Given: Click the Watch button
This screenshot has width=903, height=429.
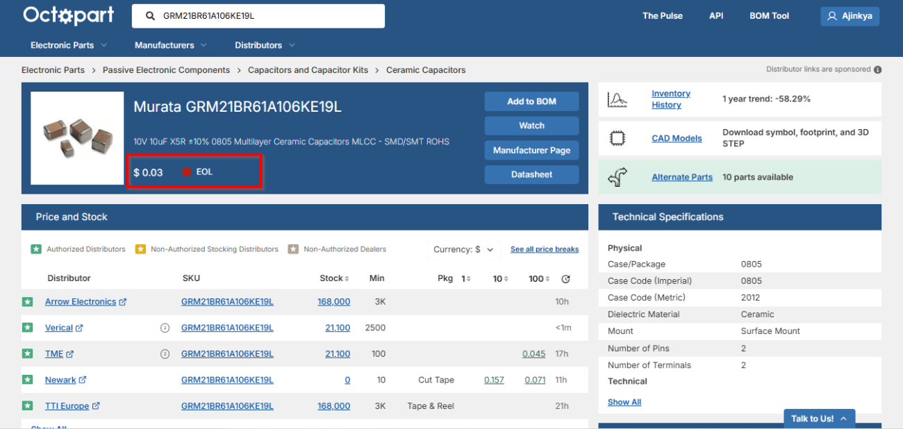Looking at the screenshot, I should 531,126.
